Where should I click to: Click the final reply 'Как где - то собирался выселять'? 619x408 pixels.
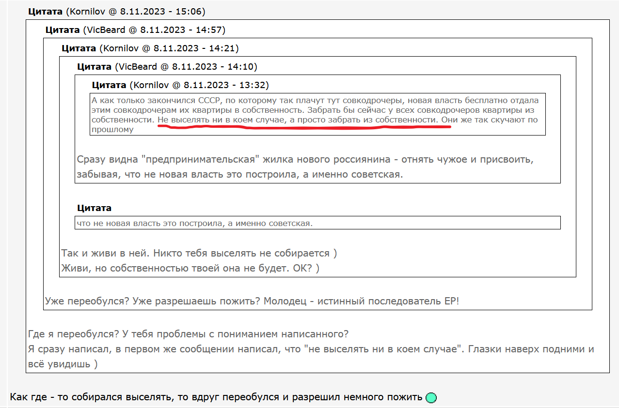(x=216, y=397)
